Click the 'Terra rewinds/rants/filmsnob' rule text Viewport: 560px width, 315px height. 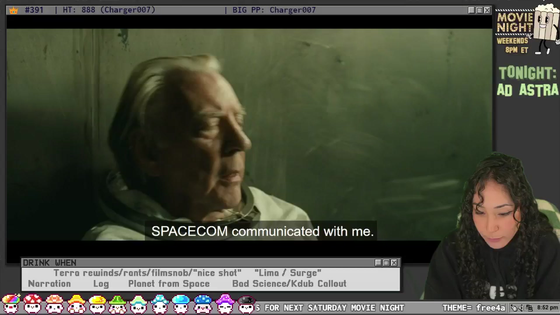147,273
